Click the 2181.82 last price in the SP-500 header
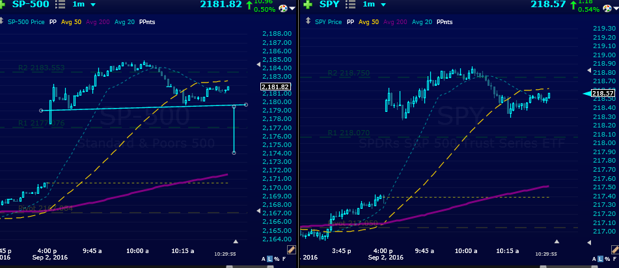The height and width of the screenshot is (268, 619). [x=221, y=5]
